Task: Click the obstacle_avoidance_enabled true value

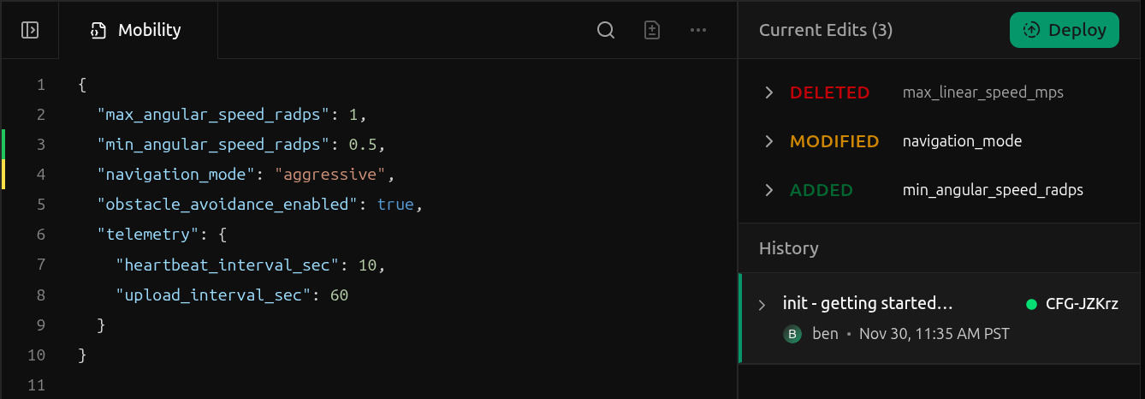Action: (395, 205)
